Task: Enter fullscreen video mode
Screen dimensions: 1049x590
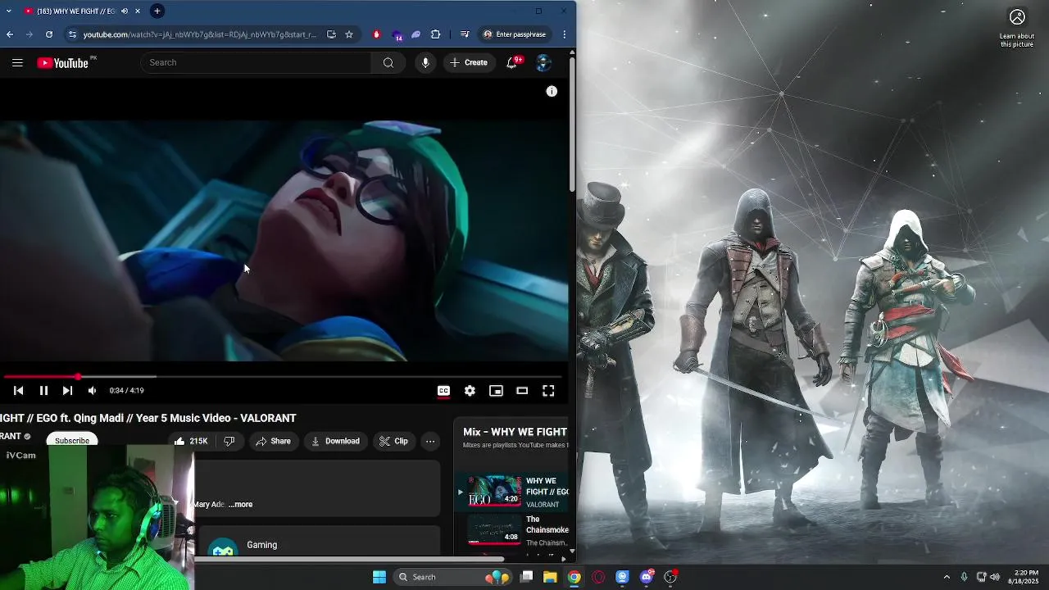Action: [548, 391]
